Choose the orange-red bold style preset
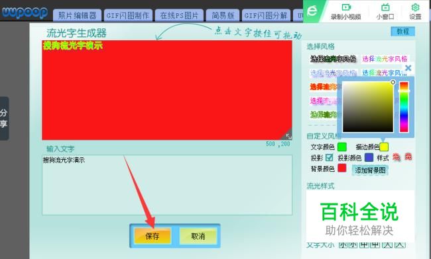This screenshot has width=431, height=259. (324, 87)
